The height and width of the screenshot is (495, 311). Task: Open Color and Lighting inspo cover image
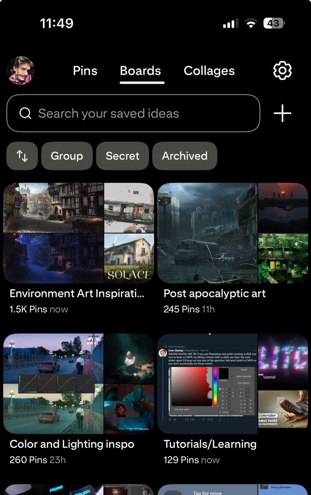[53, 384]
